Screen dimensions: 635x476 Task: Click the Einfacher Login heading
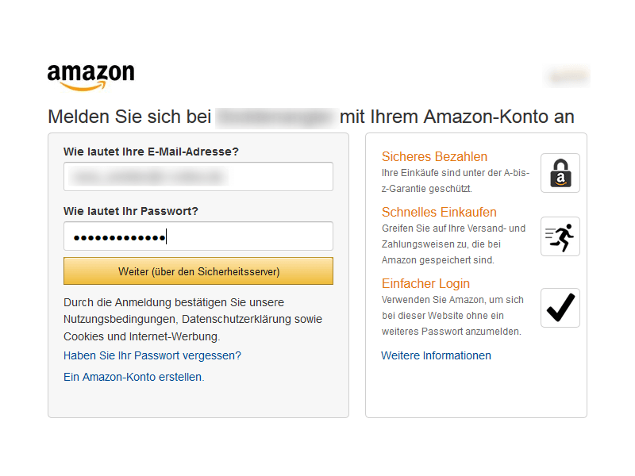pos(425,283)
